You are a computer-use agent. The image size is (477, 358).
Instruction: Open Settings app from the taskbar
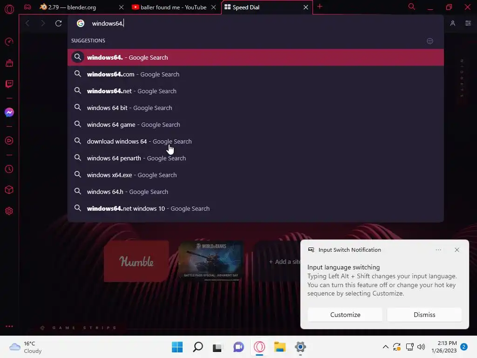pyautogui.click(x=300, y=347)
